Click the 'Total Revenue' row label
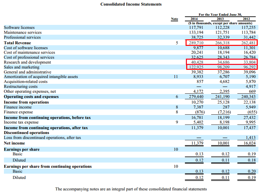This screenshot has width=260, height=193. coord(17,43)
